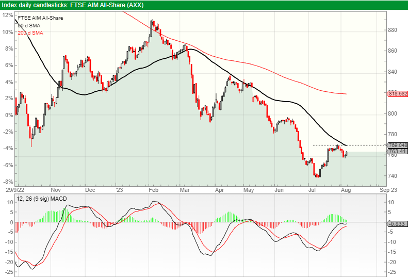Viewport: 408px width, 277px height.
Task: Click the 'Apr' label on the date axis
Action: (x=220, y=190)
